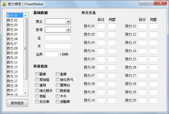This screenshot has height=114, width=169.
Task: Expand the 参谋 combo box
Action: pyautogui.click(x=68, y=30)
